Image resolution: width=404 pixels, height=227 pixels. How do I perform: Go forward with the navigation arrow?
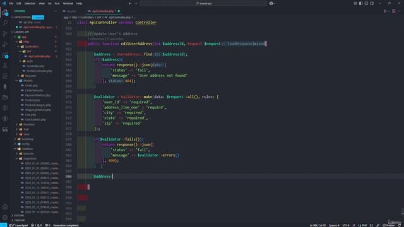coord(136,3)
